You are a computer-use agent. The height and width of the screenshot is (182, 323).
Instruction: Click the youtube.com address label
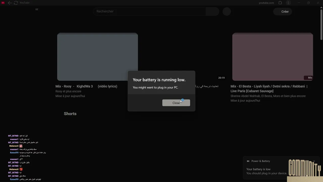[266, 3]
